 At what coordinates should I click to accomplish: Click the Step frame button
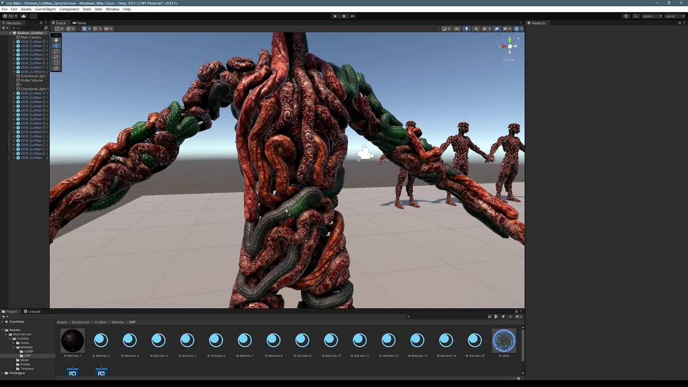[353, 16]
